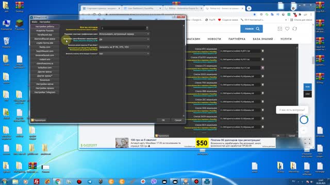Expand the 'Использовать встроенный сервер' dropdown
Screen dimensions: 330x185
tap(124, 34)
